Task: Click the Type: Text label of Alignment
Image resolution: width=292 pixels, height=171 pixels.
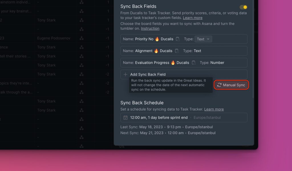Action: 192,51
